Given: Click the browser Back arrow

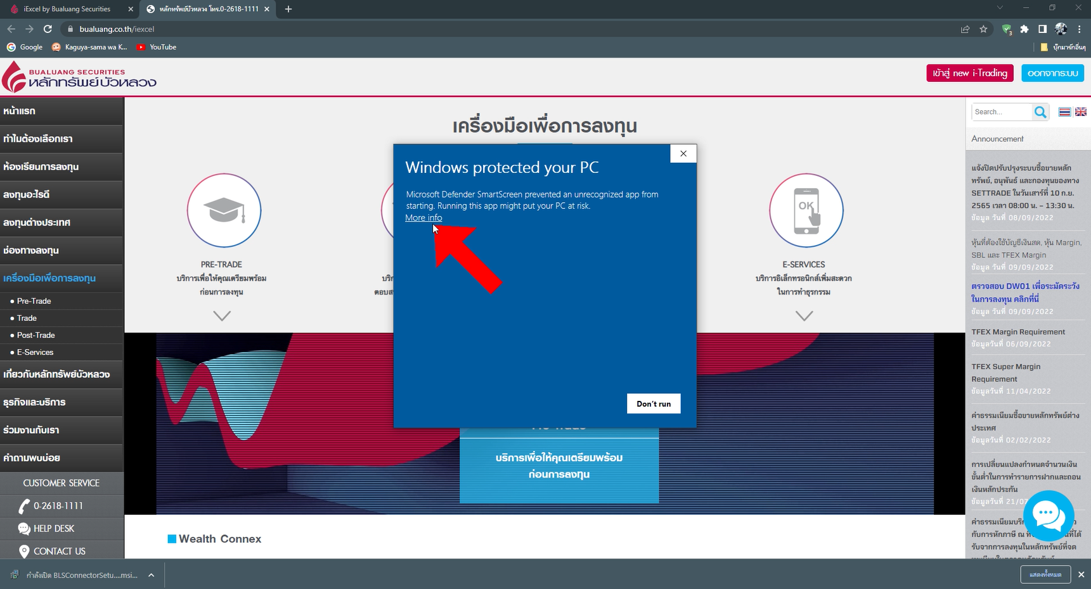Looking at the screenshot, I should pos(11,29).
